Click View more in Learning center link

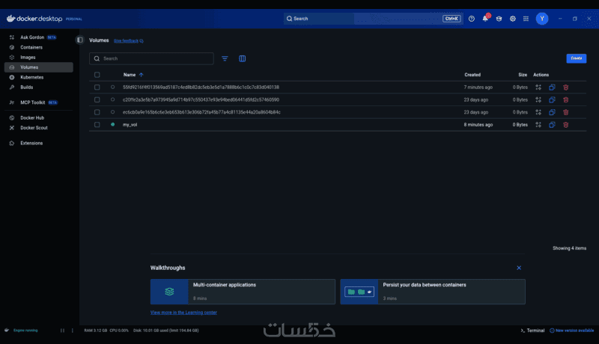pos(183,313)
